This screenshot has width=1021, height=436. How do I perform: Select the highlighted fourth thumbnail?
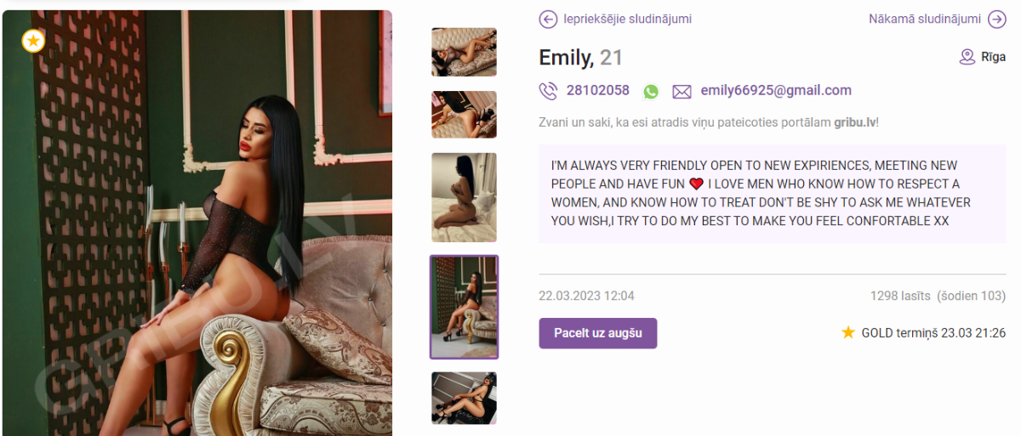[464, 307]
